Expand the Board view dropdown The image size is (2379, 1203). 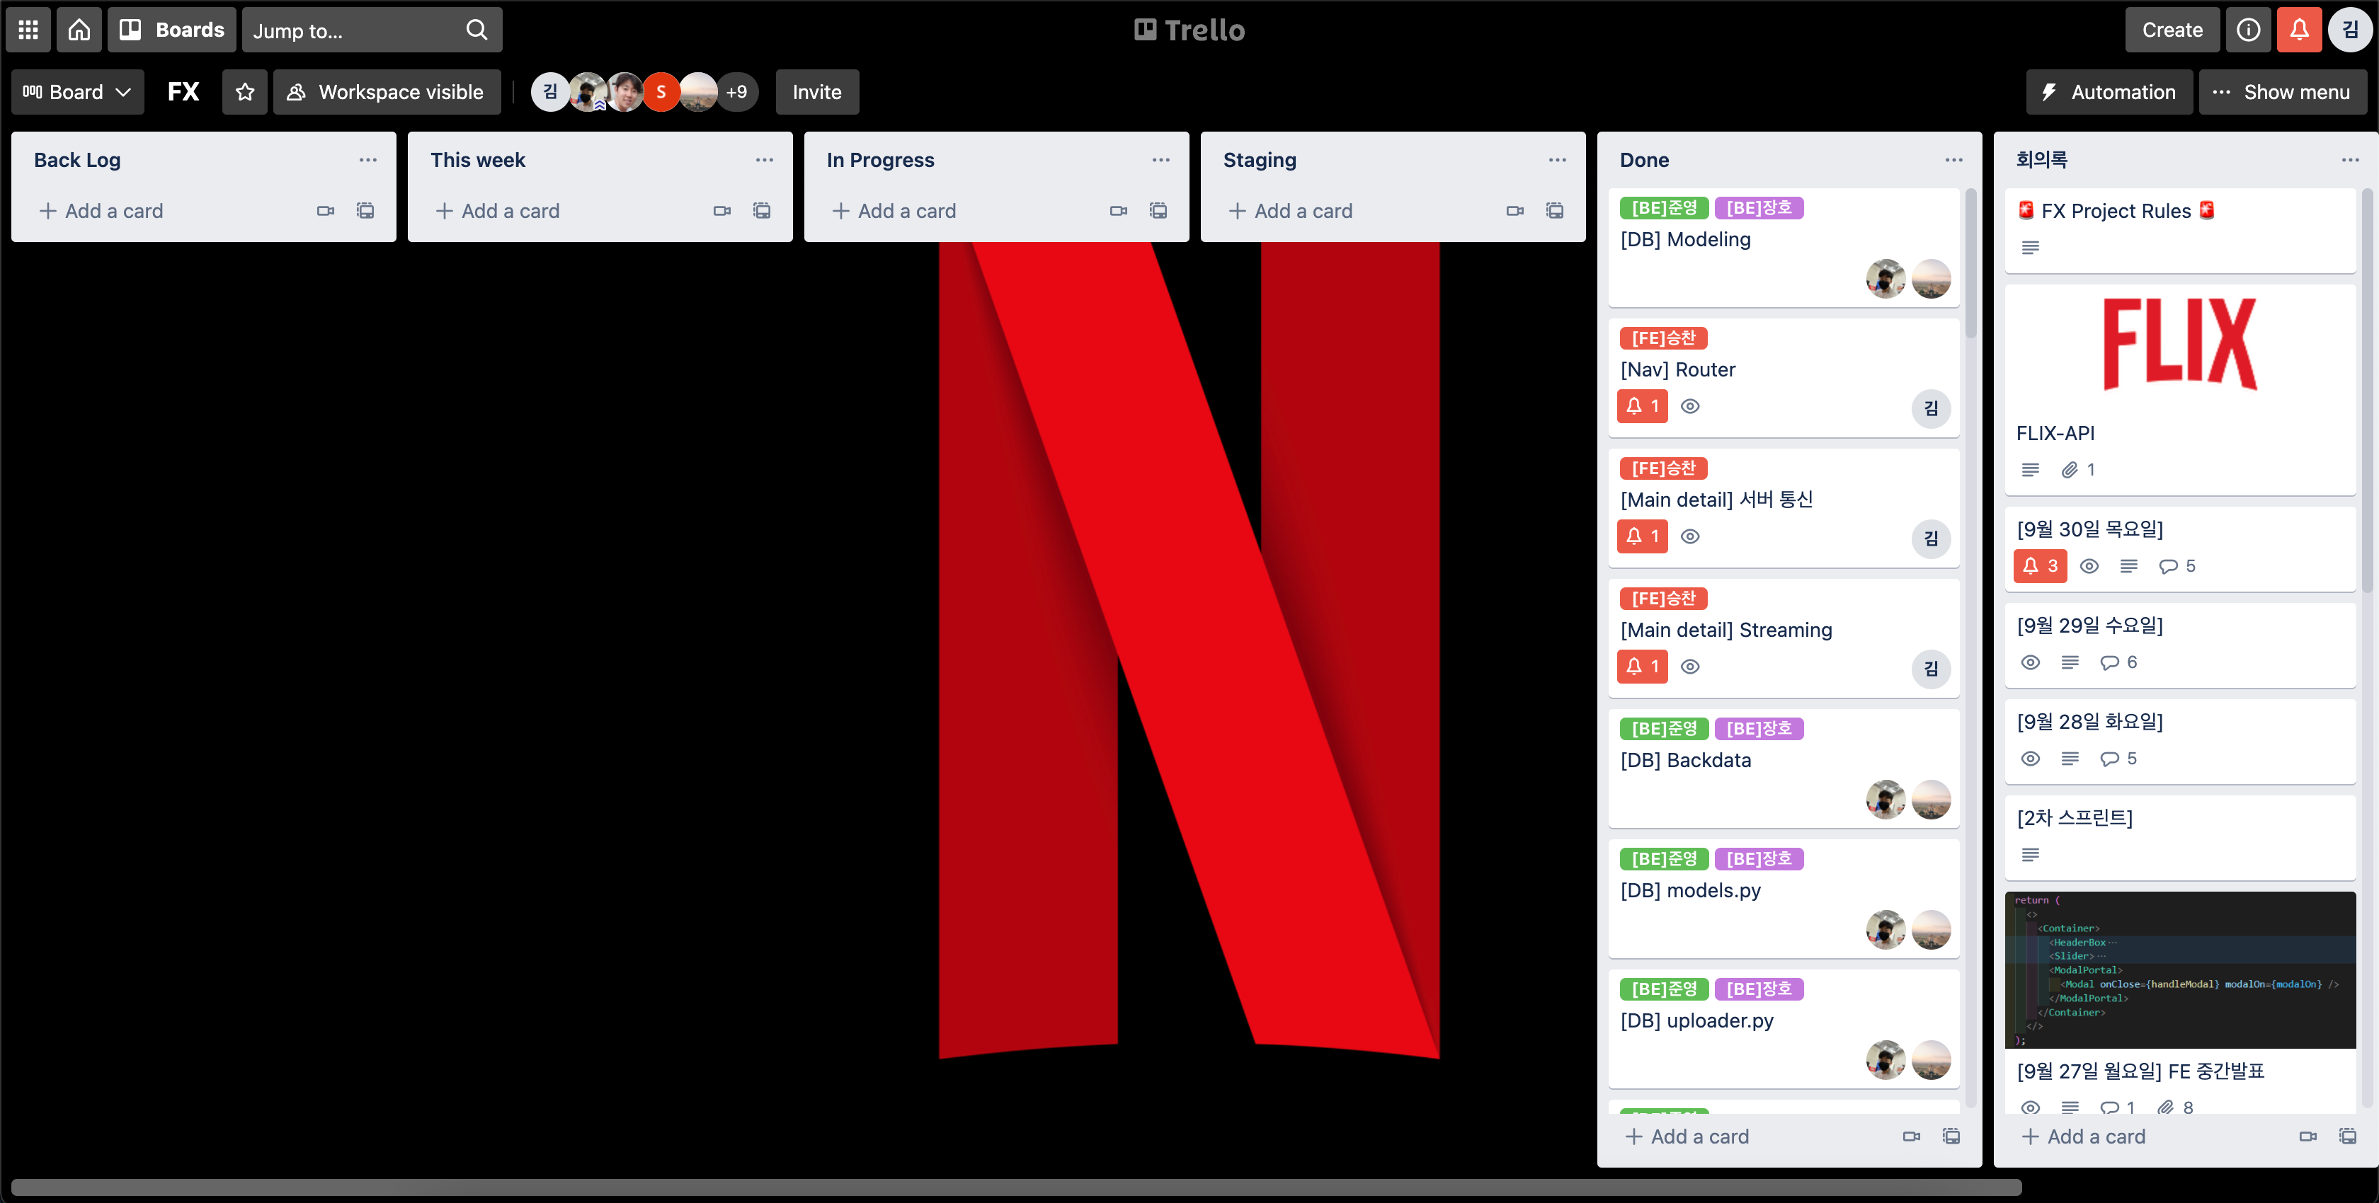click(78, 92)
